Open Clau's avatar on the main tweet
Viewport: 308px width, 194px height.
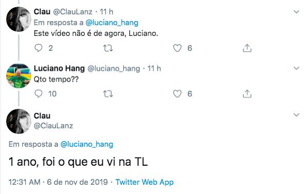tap(18, 121)
